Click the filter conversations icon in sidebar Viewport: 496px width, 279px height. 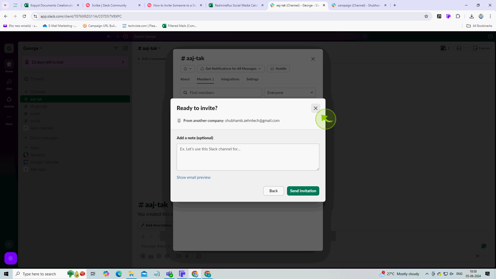pos(116,48)
